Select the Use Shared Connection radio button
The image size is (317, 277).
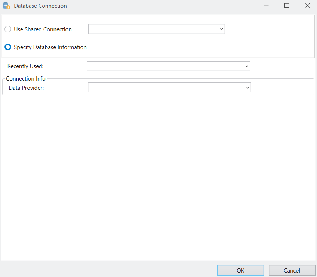pyautogui.click(x=8, y=29)
